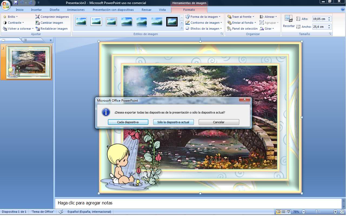The height and width of the screenshot is (216, 346).
Task: Click Restablecer imagen
Action: click(x=52, y=29)
